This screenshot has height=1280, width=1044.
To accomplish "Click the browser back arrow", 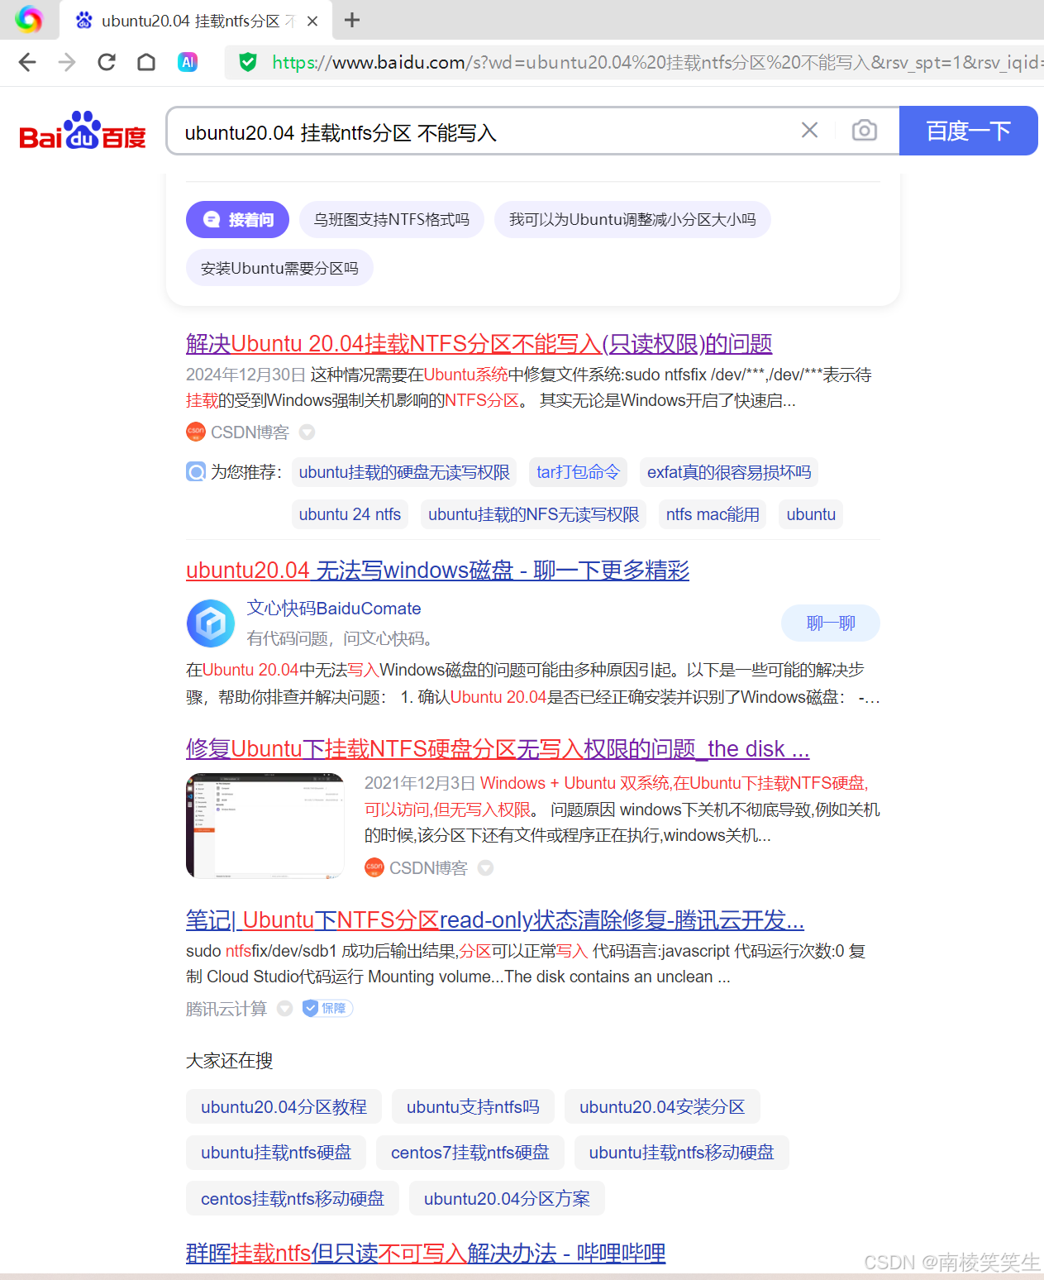I will point(27,62).
